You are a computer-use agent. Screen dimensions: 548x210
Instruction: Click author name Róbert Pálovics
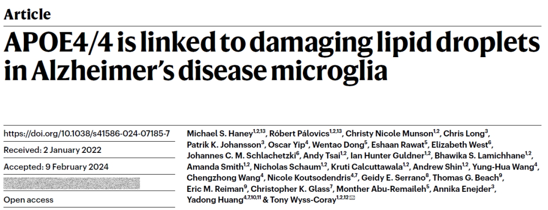(x=300, y=134)
